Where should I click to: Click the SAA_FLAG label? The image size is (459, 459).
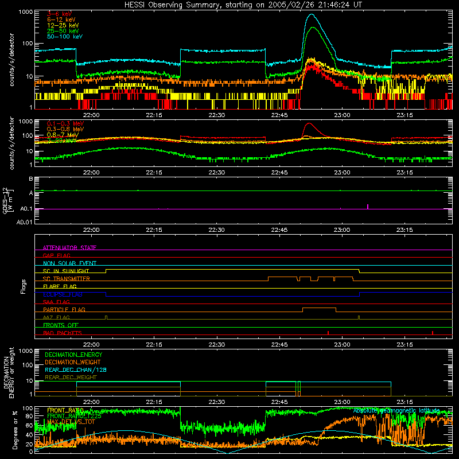tap(56, 302)
